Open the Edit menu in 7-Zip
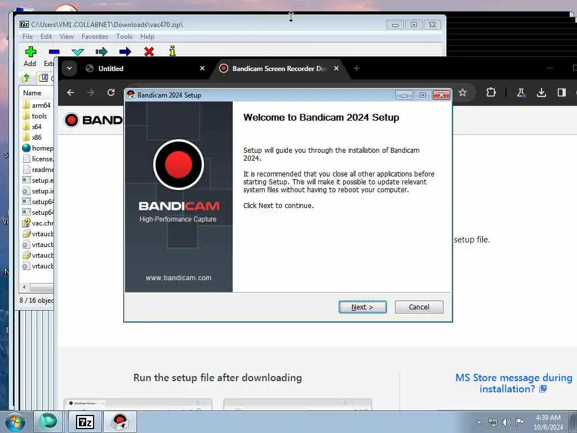577x433 pixels. pos(46,37)
